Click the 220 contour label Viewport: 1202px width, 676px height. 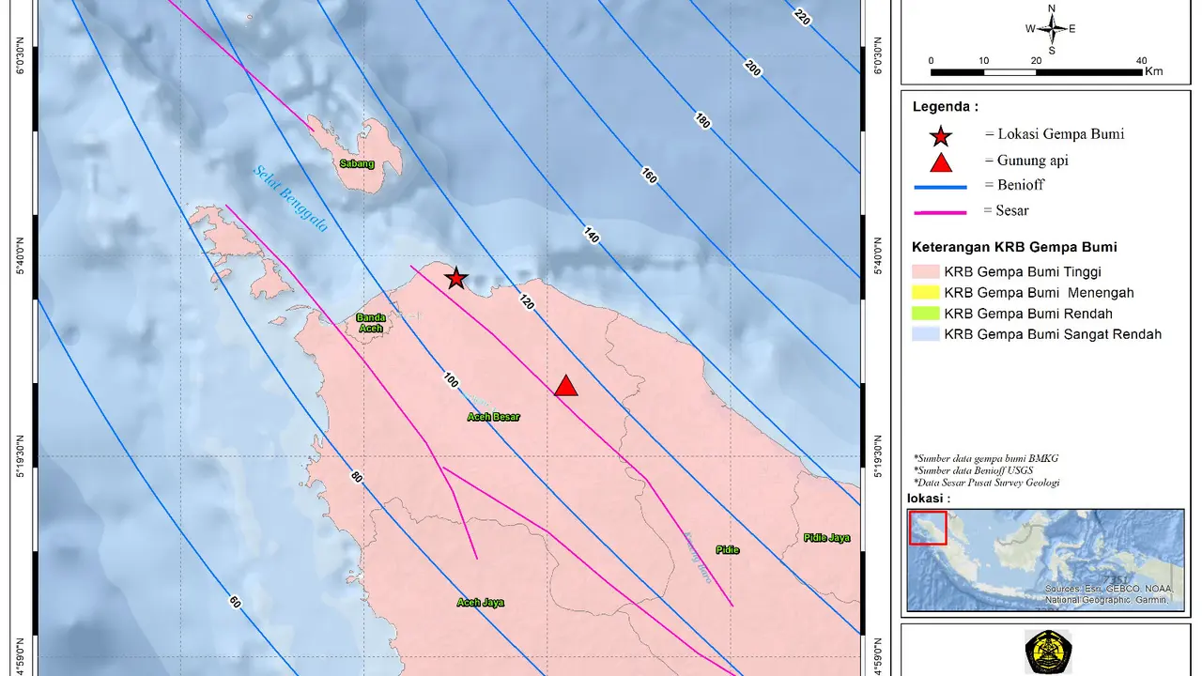(801, 16)
